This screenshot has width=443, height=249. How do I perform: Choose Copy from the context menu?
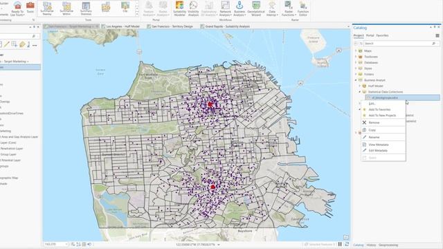[383, 130]
